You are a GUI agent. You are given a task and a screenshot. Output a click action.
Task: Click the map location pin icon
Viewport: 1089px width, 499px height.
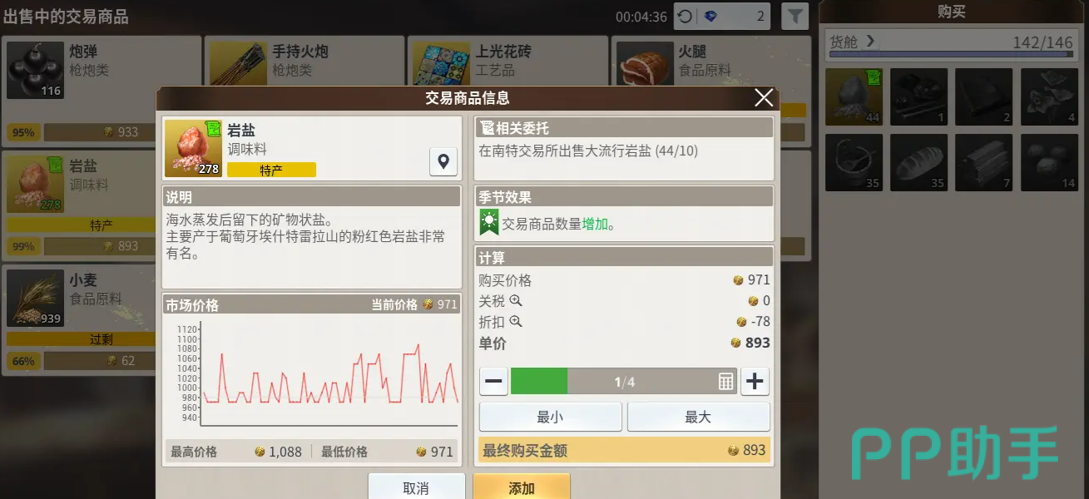[x=443, y=162]
